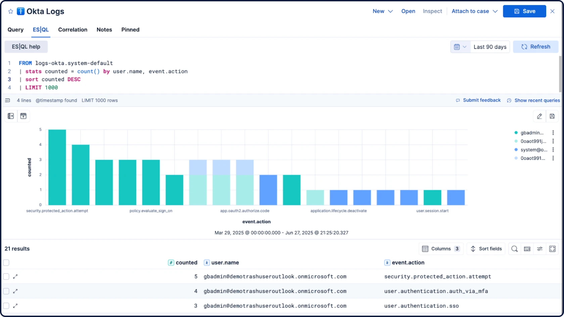Toggle word wrap icon beside 4 lines

(8, 100)
